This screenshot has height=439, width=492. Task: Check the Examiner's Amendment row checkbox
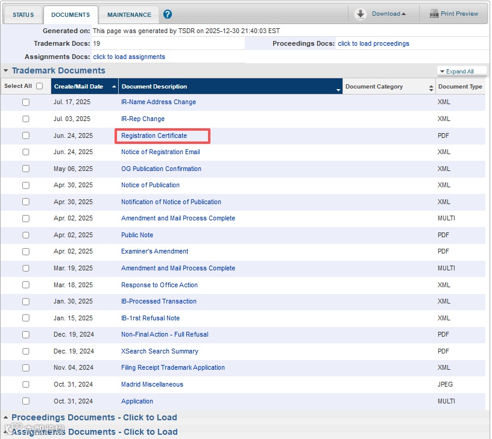pyautogui.click(x=26, y=252)
